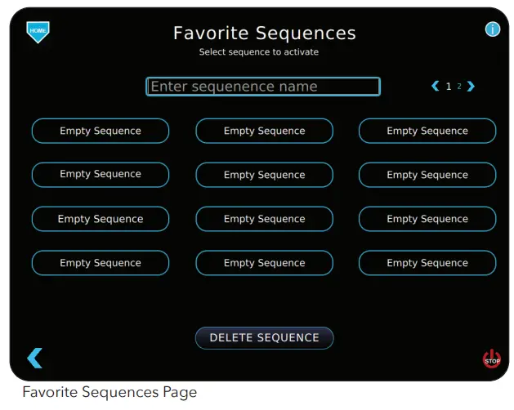Select first row right Empty Sequence

[x=427, y=131]
